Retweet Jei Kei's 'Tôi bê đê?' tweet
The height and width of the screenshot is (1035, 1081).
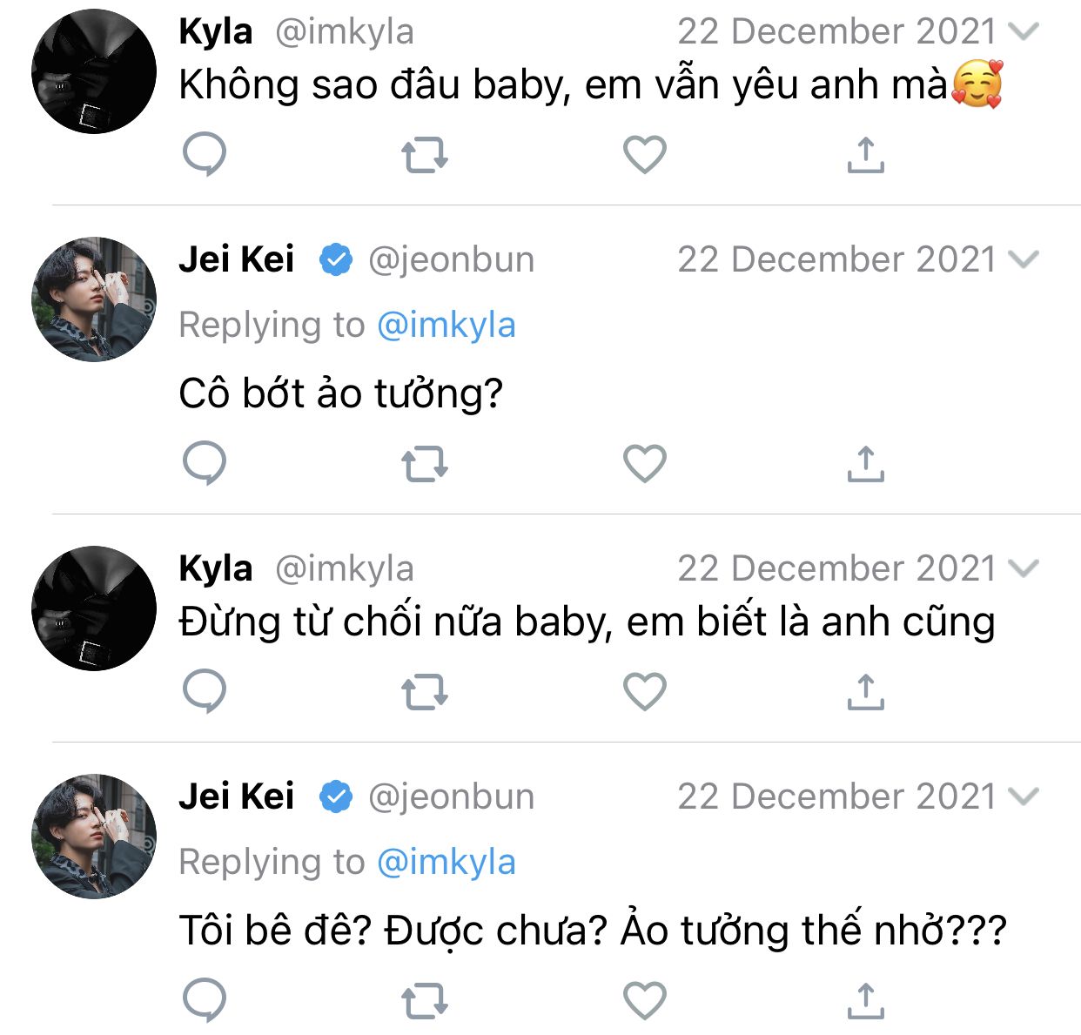[424, 1000]
